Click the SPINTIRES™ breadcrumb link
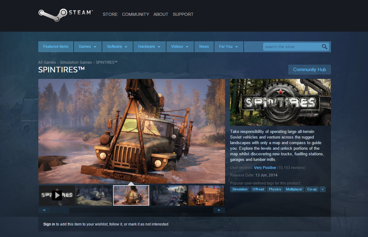This screenshot has height=237, width=368. (x=106, y=62)
